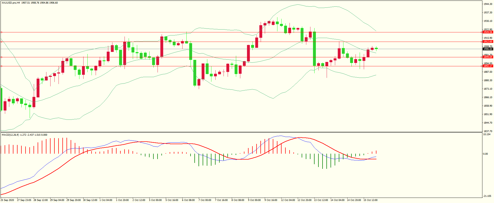Click the 1920.56 horizontal line price tag
This screenshot has height=203, width=494.
pyautogui.click(x=488, y=32)
